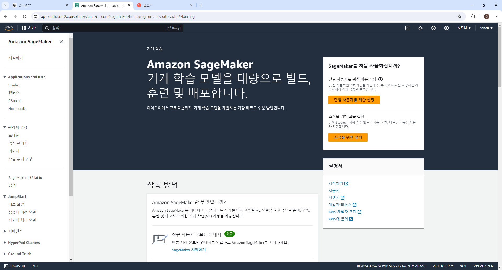Open 도메인 in the sidebar

pos(14,135)
